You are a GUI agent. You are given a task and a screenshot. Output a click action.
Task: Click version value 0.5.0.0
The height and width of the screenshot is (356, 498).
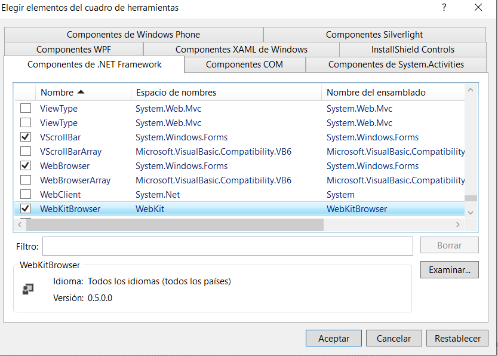[x=100, y=298]
